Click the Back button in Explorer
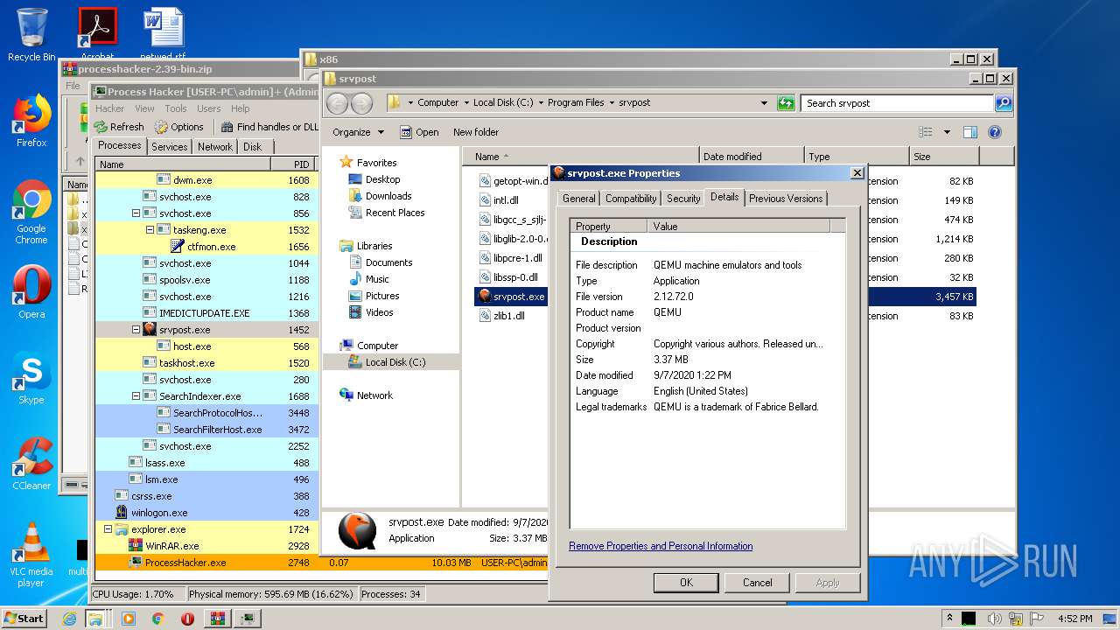Image resolution: width=1120 pixels, height=630 pixels. [338, 103]
